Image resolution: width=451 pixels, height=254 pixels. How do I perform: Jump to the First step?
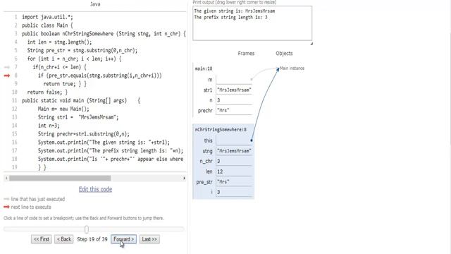pos(42,239)
